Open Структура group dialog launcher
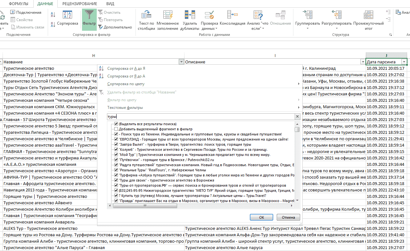The width and height of the screenshot is (410, 251). point(390,35)
